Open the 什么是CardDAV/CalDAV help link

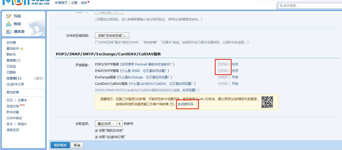point(162,84)
